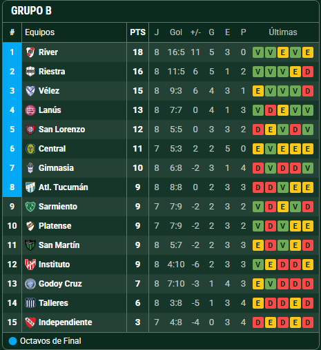The image size is (321, 350).
Task: Open the Platense team name link
Action: (55, 226)
